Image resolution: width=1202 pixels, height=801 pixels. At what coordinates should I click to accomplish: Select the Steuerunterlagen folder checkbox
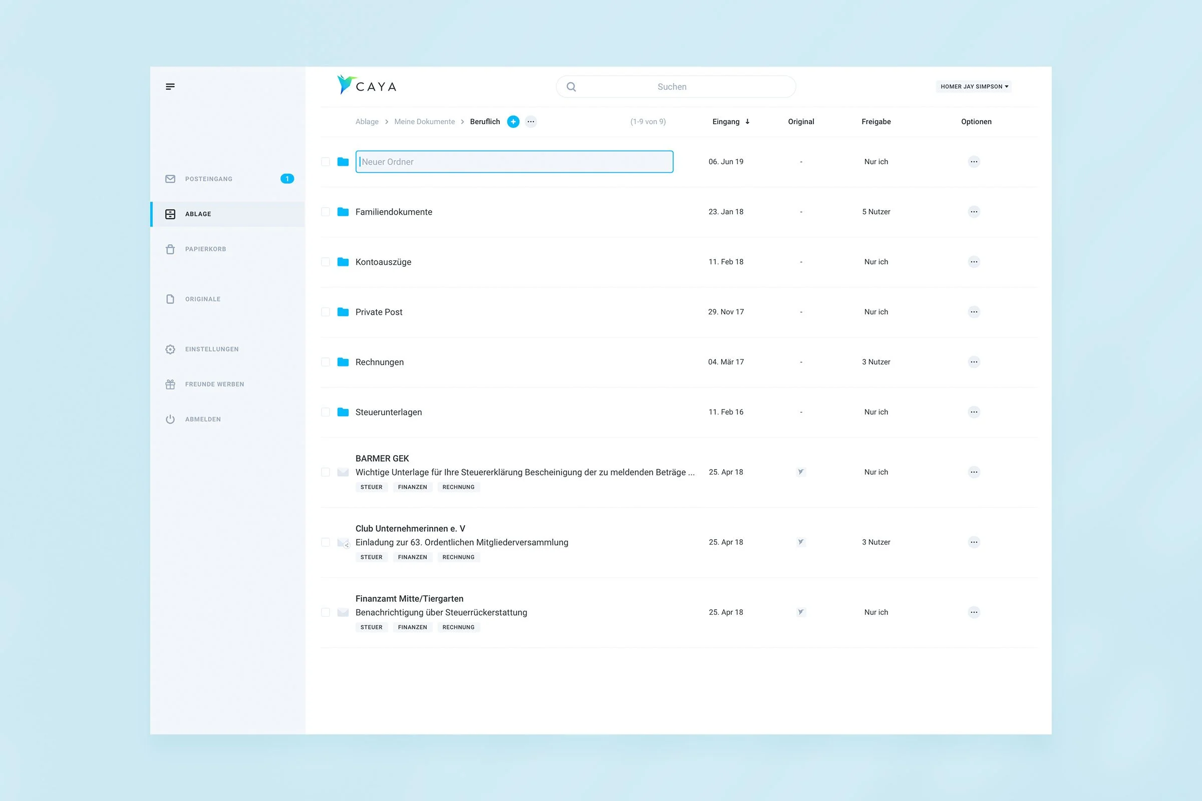click(326, 412)
